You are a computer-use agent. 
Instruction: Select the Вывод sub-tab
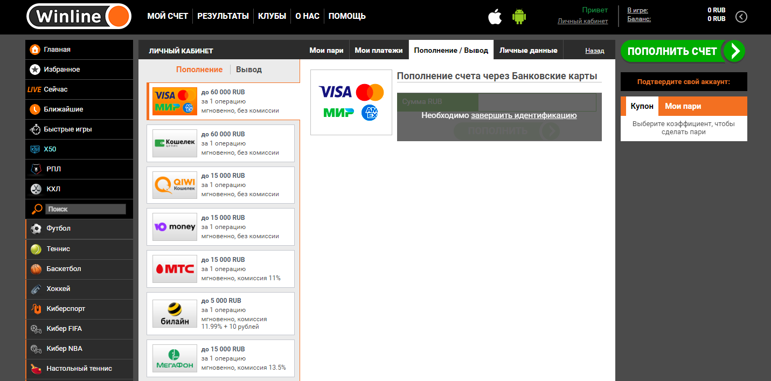tap(249, 70)
